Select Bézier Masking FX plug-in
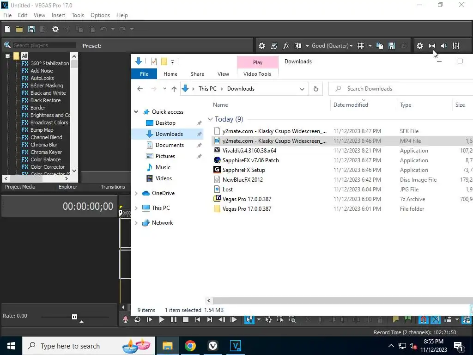Screen dimensions: 473x355 click(47, 86)
